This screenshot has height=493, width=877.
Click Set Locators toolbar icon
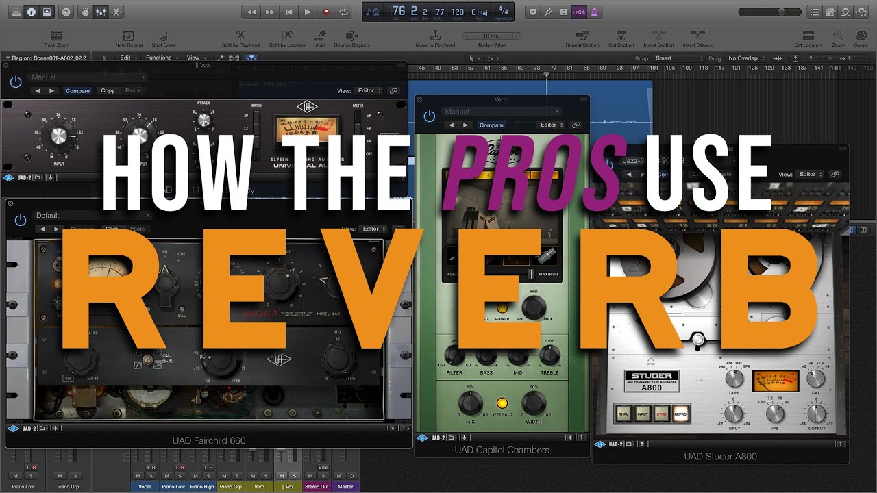(808, 35)
